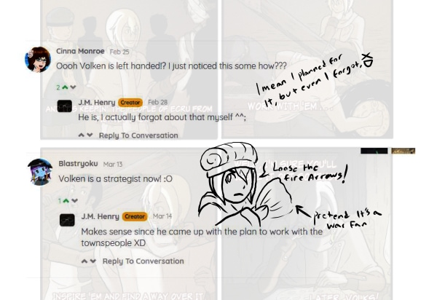Upvote Blastryoku's strategist comment
The width and height of the screenshot is (437, 300).
(x=66, y=200)
